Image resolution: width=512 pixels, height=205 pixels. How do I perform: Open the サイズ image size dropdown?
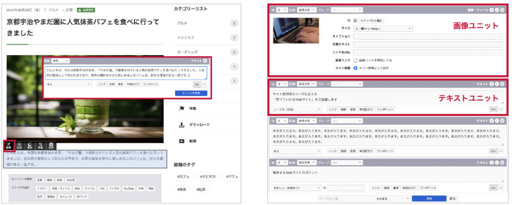382,28
